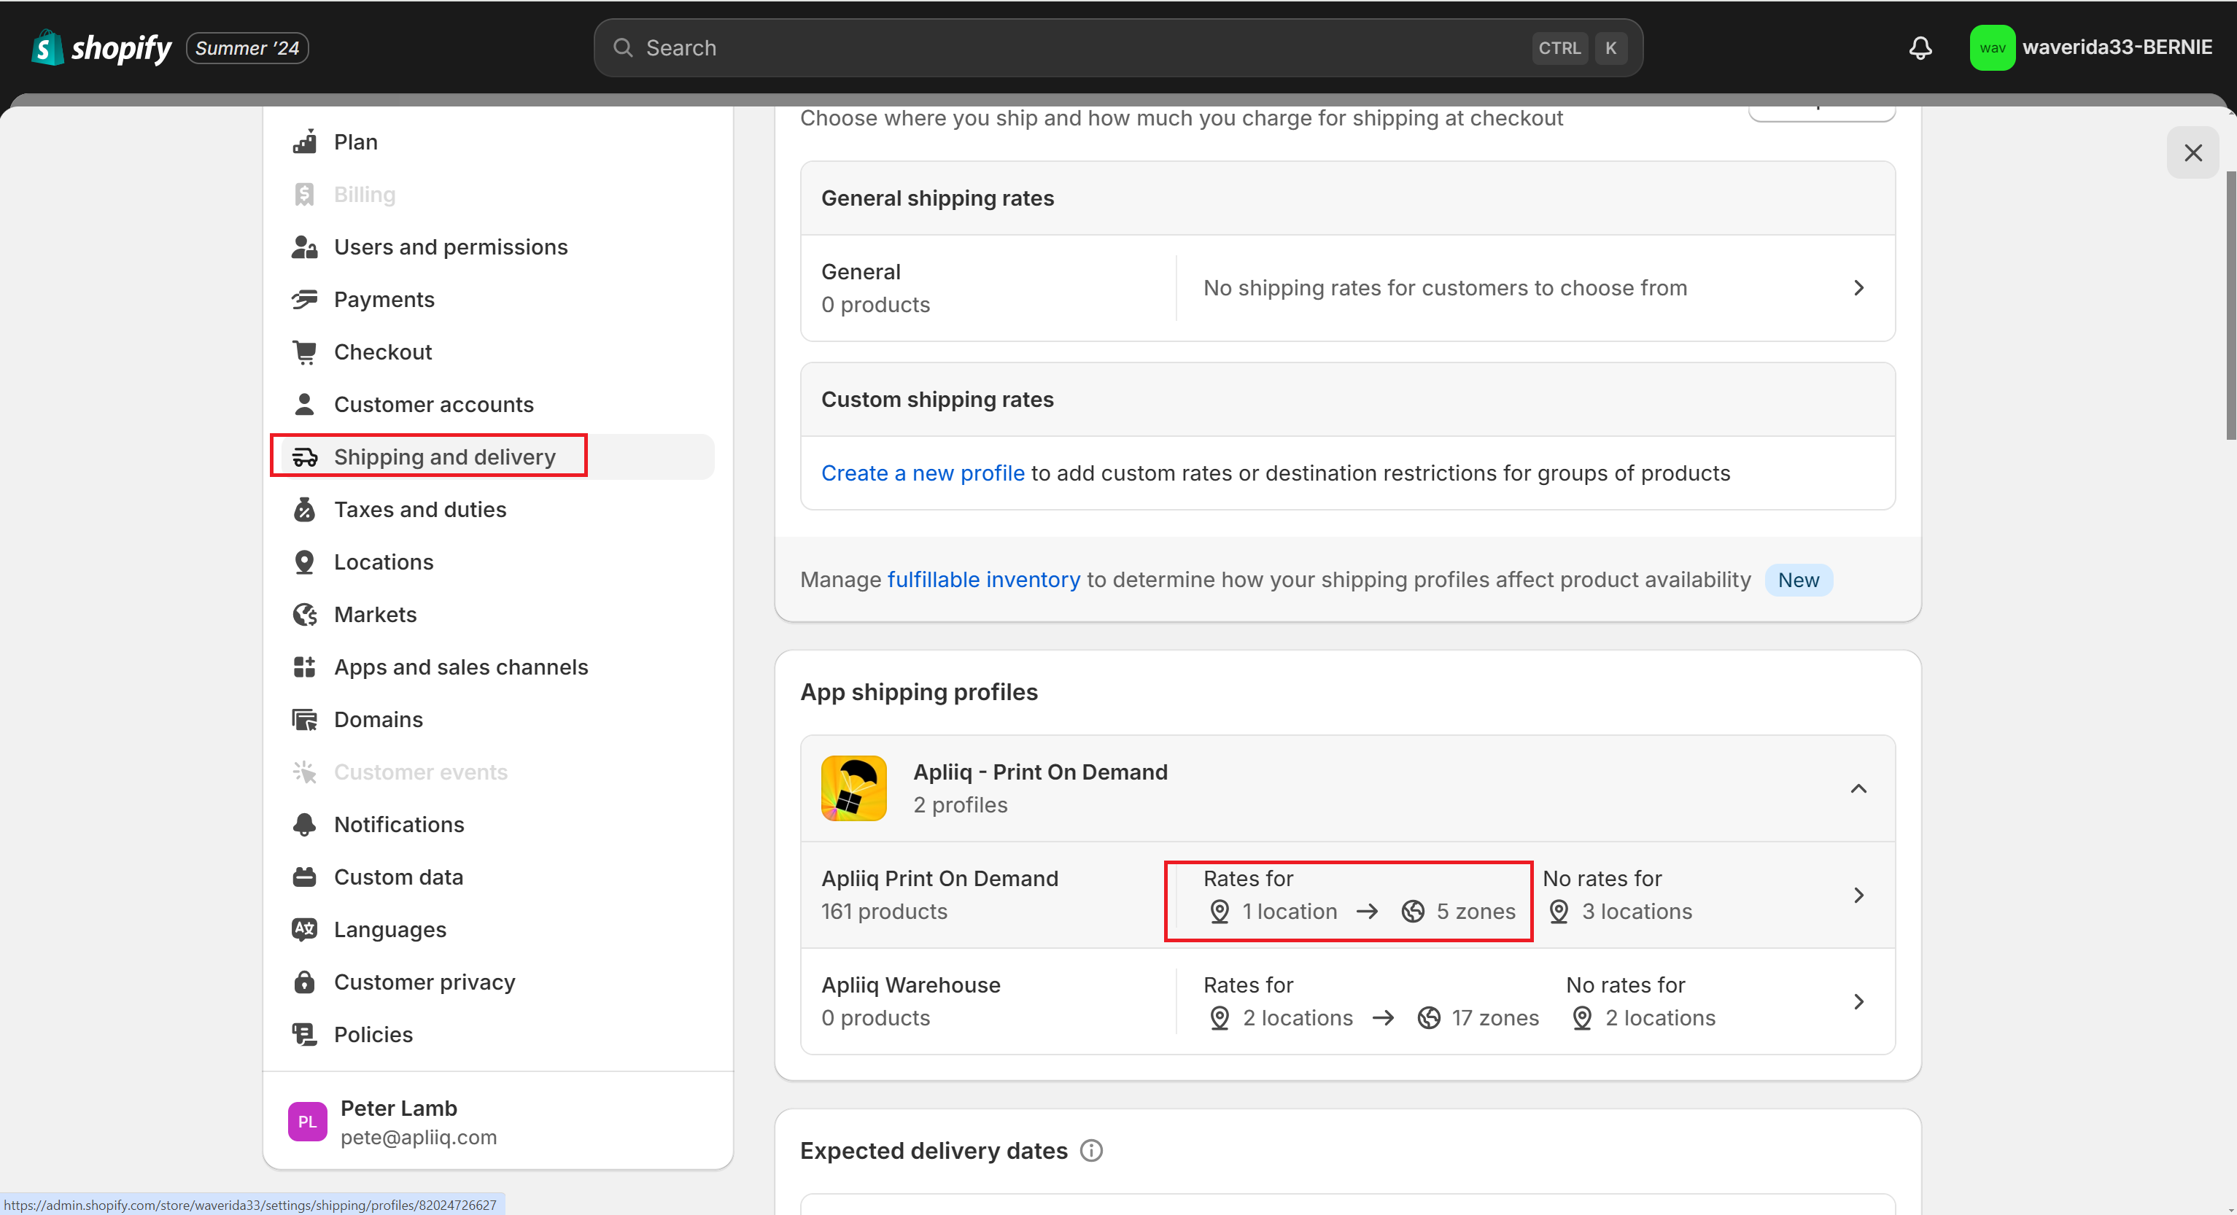Click the Markets globe icon in sidebar
Viewport: 2237px width, 1215px height.
(304, 615)
